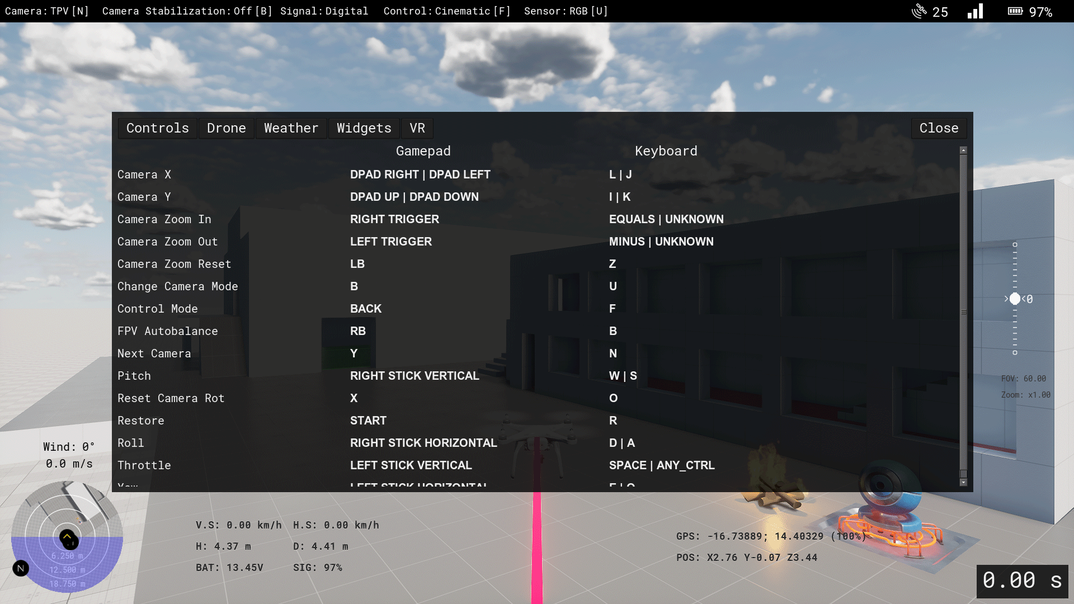Click the wind direction indicator above the compass
The image size is (1074, 604).
point(68,455)
